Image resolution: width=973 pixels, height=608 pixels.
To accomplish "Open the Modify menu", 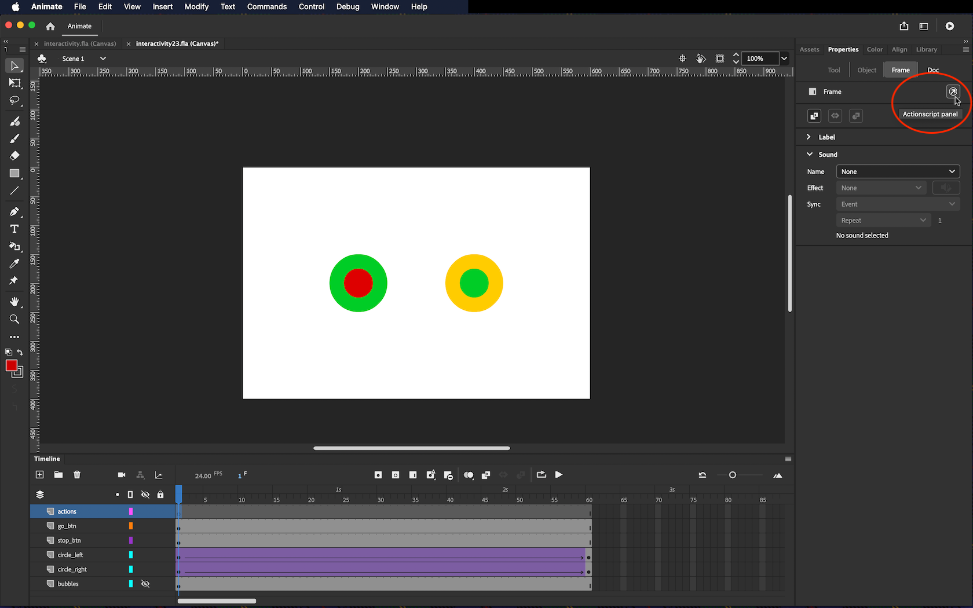I will click(196, 7).
